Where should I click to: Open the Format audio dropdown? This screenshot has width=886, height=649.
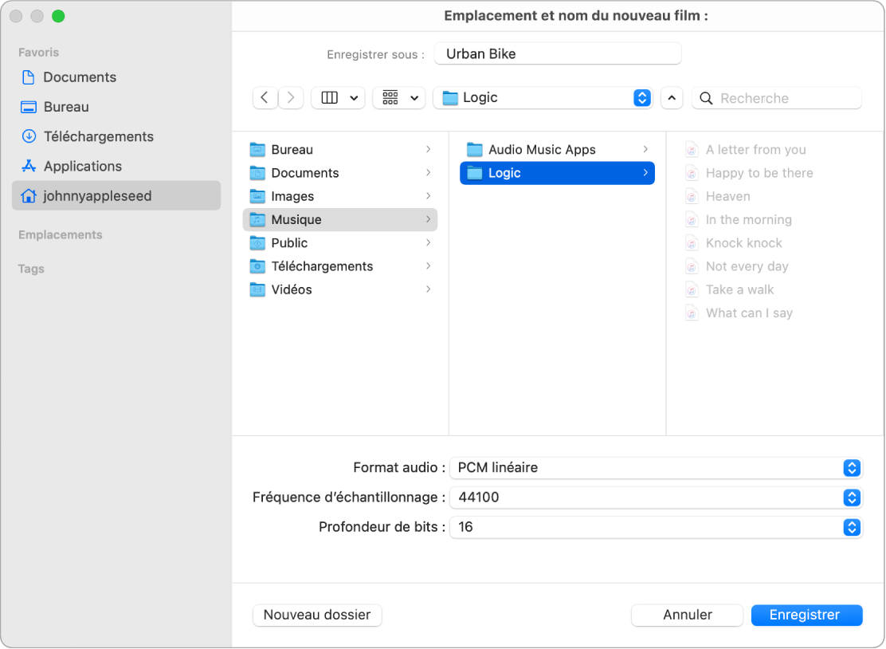pyautogui.click(x=655, y=468)
